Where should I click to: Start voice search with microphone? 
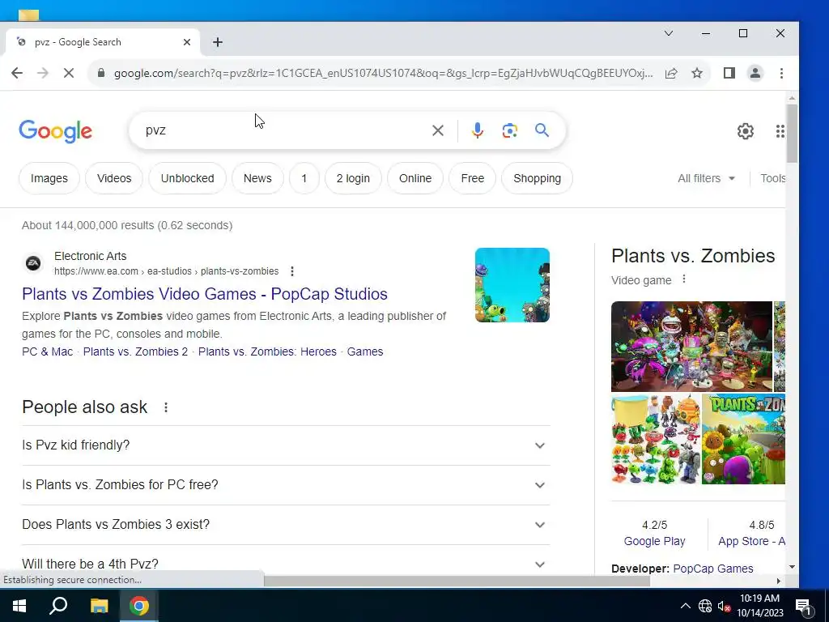pyautogui.click(x=477, y=130)
